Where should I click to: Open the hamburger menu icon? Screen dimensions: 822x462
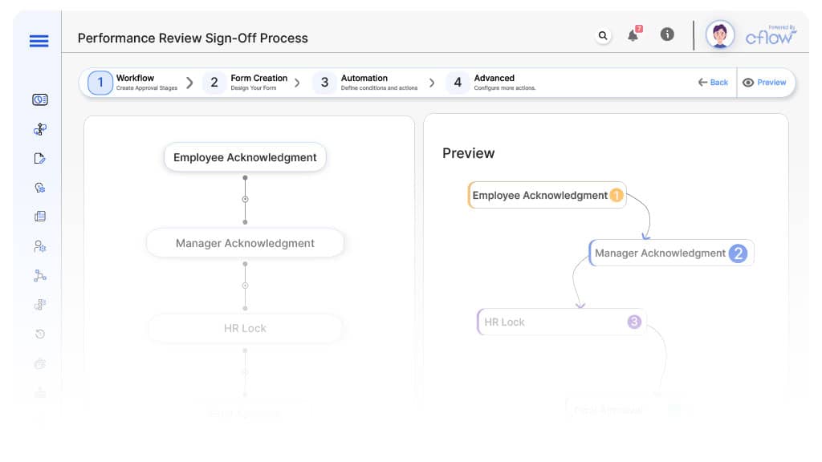coord(39,41)
